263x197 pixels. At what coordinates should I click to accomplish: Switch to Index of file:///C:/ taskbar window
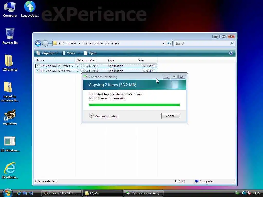[61, 193]
